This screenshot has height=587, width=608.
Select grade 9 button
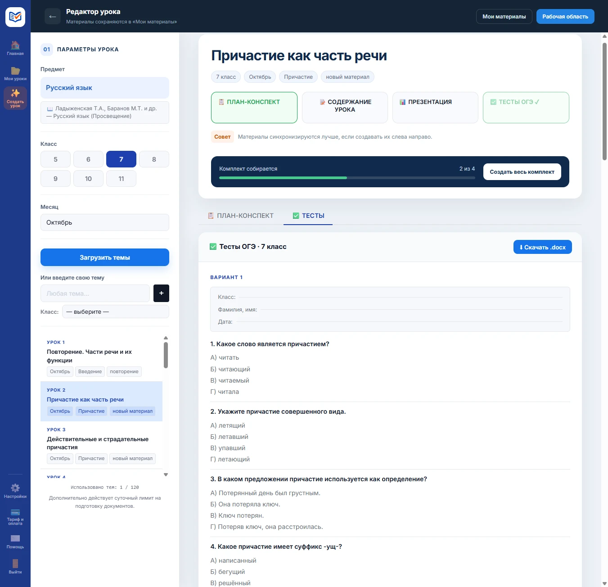pos(55,179)
